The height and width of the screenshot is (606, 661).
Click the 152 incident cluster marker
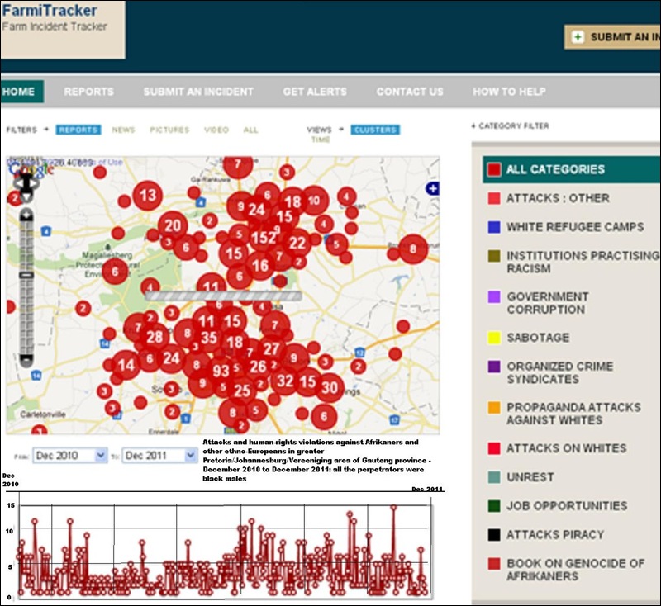click(x=264, y=239)
